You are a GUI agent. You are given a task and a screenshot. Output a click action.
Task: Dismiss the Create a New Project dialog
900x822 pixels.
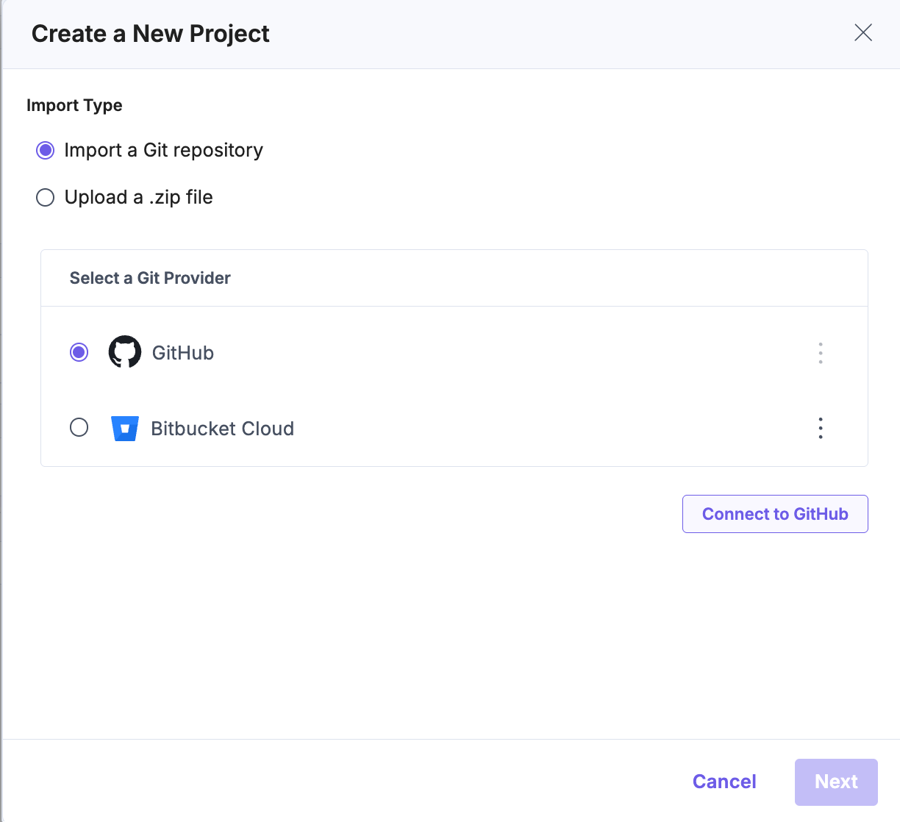click(863, 32)
